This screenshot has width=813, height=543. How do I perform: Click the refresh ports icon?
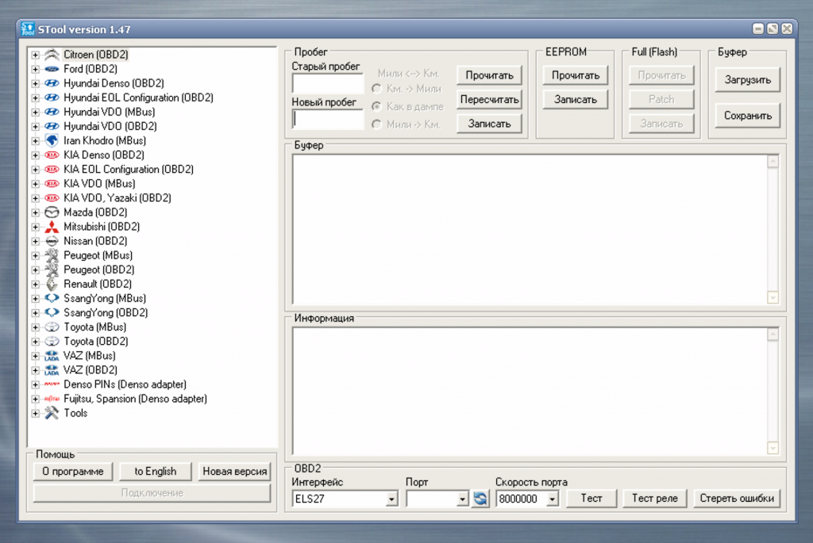pyautogui.click(x=480, y=499)
